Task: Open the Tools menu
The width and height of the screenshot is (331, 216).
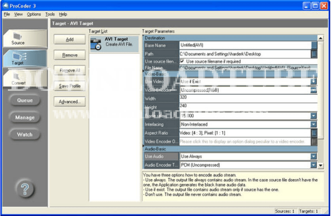Action: 50,14
